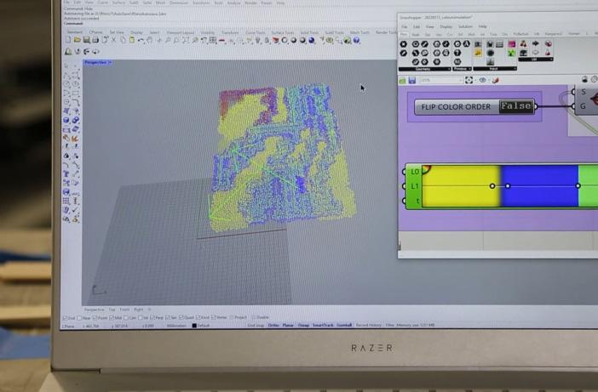This screenshot has height=392, width=598.
Task: Select the pink colour swatch component icon
Action: click(512, 44)
